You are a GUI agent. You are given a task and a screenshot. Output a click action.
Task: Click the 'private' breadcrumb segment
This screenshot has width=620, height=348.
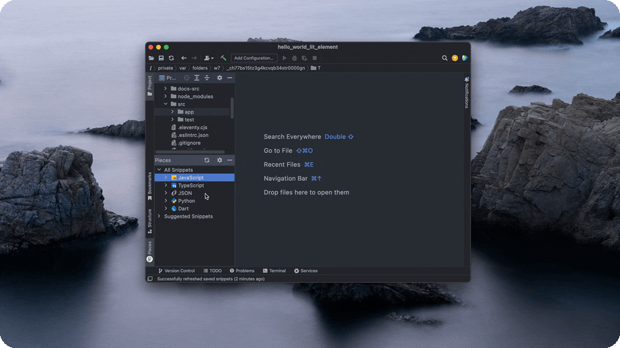tap(165, 68)
